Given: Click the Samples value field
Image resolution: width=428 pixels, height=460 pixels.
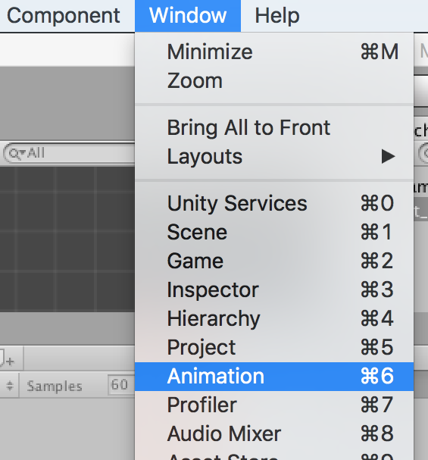Looking at the screenshot, I should (x=121, y=385).
